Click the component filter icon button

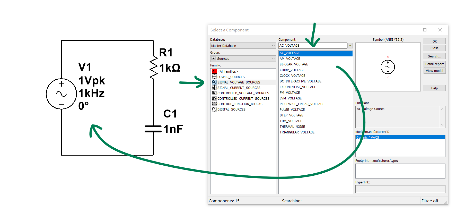[x=350, y=46]
